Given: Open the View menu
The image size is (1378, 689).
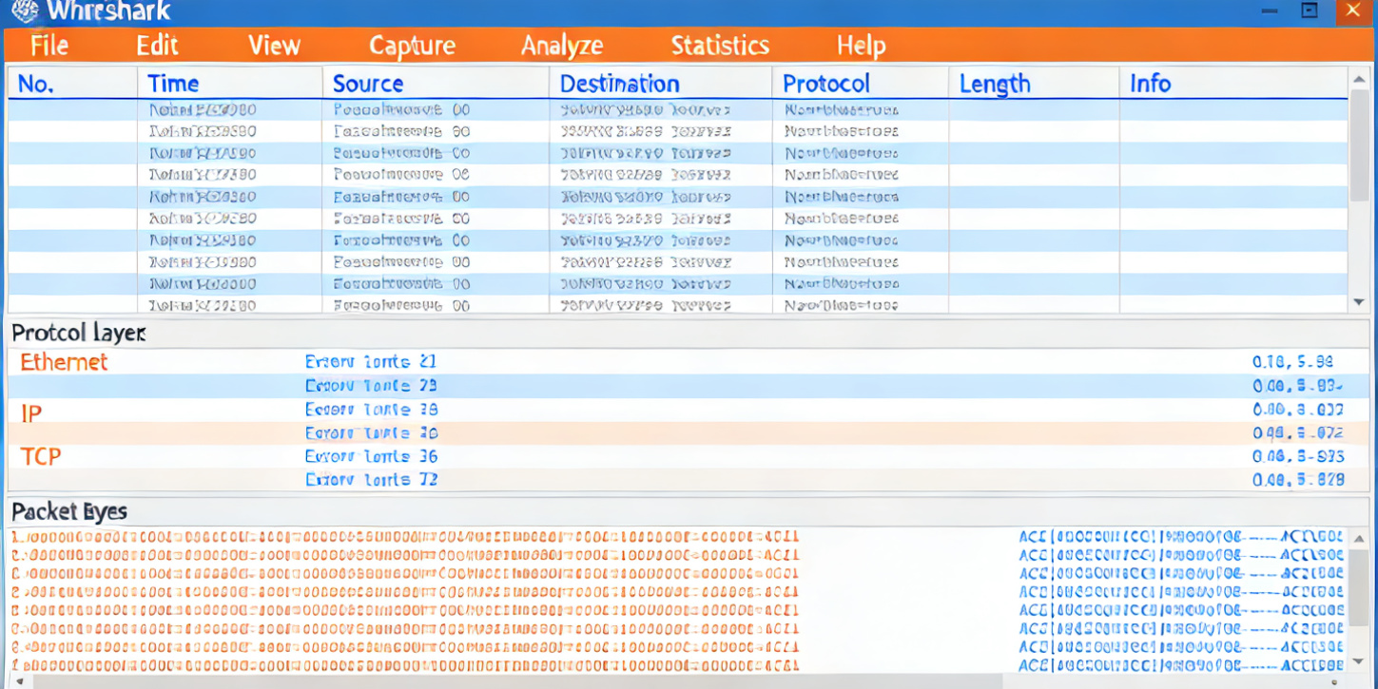Looking at the screenshot, I should [274, 46].
